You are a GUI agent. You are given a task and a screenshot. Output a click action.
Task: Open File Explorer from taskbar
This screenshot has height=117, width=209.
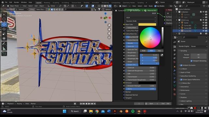pyautogui.click(x=91, y=111)
